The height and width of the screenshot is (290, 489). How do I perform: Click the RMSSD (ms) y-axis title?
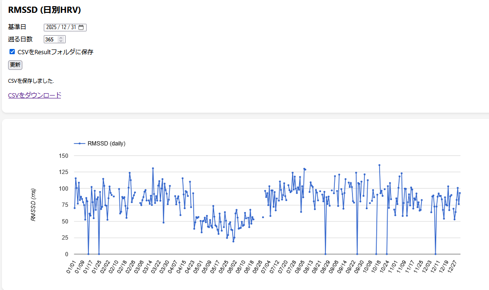(33, 205)
